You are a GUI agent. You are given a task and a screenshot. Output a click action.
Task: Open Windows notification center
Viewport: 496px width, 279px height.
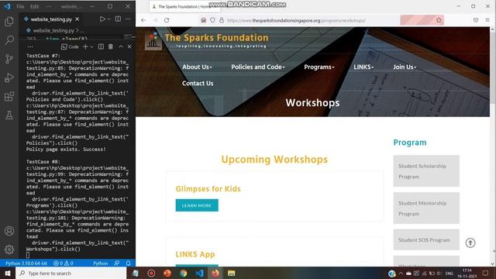[x=486, y=273]
